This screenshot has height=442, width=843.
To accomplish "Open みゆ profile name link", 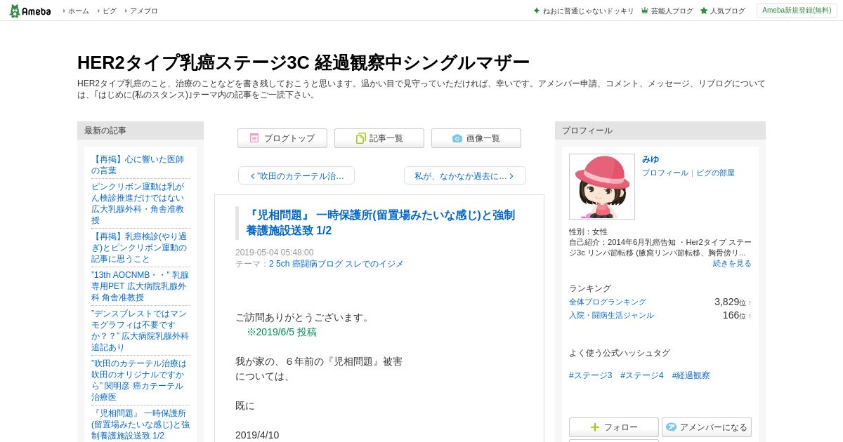I will click(651, 159).
